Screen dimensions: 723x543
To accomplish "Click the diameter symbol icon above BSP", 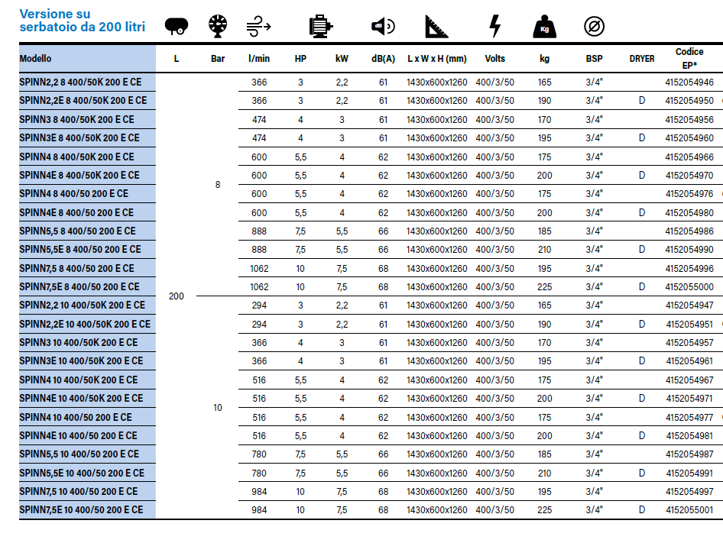I will [594, 27].
